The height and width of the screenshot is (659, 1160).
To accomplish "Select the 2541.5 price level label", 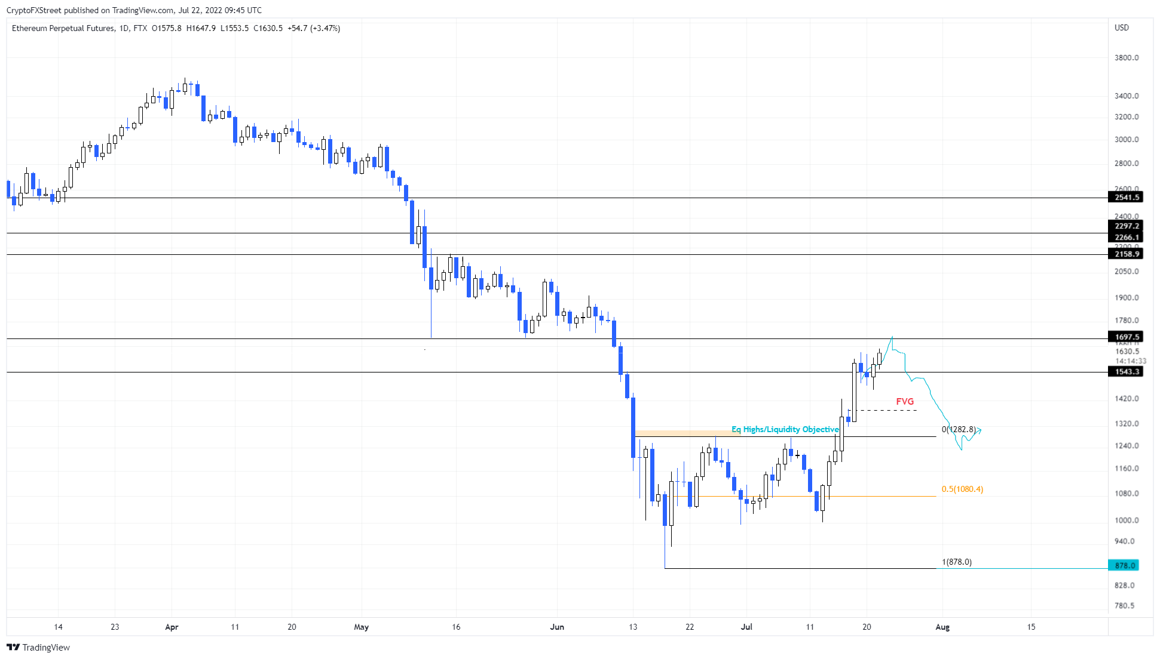I will [x=1126, y=197].
